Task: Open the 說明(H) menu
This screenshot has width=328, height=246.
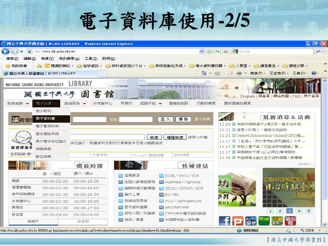Action: (109, 59)
